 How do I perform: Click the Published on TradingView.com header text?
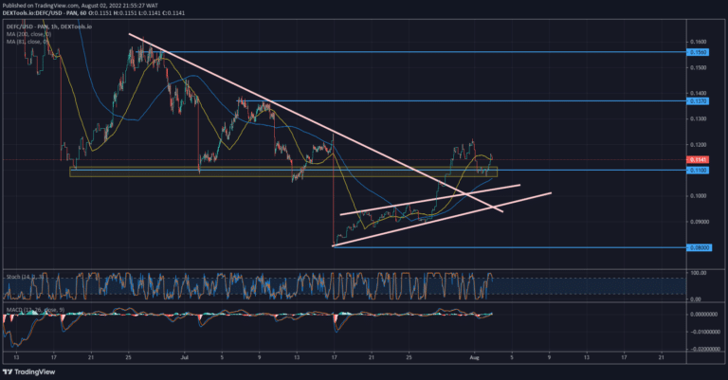point(81,6)
